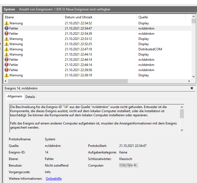Click the warning icon of the 22:52:25 event
The height and width of the screenshot is (183, 197).
coord(6,44)
